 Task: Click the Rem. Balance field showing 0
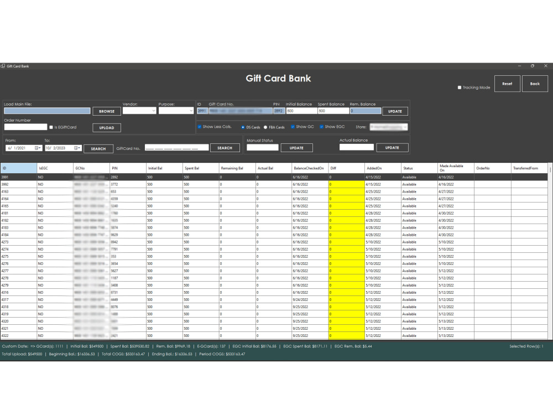pos(366,111)
